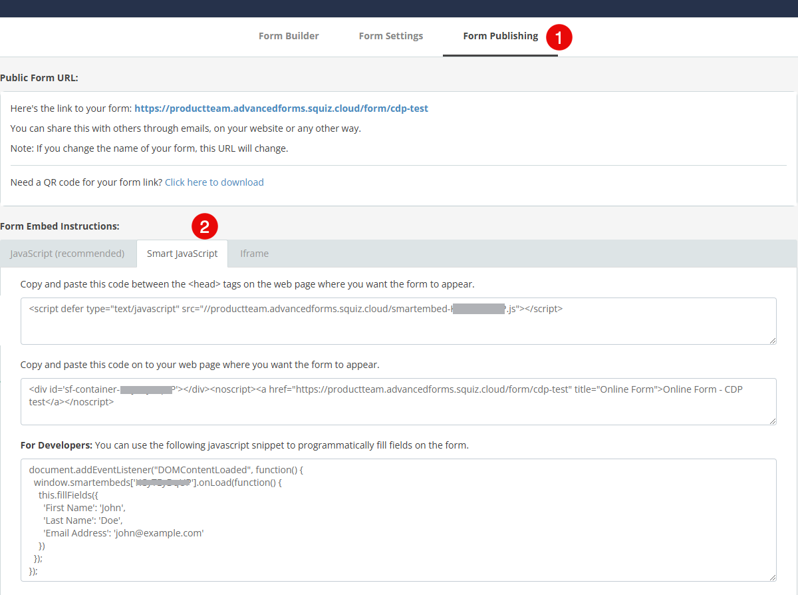798x595 pixels.
Task: Click the fillFields developer snippet box
Action: point(399,519)
